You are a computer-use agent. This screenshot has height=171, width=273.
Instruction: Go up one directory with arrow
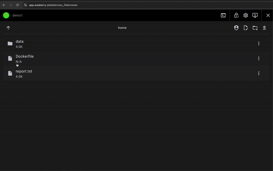coord(8,28)
